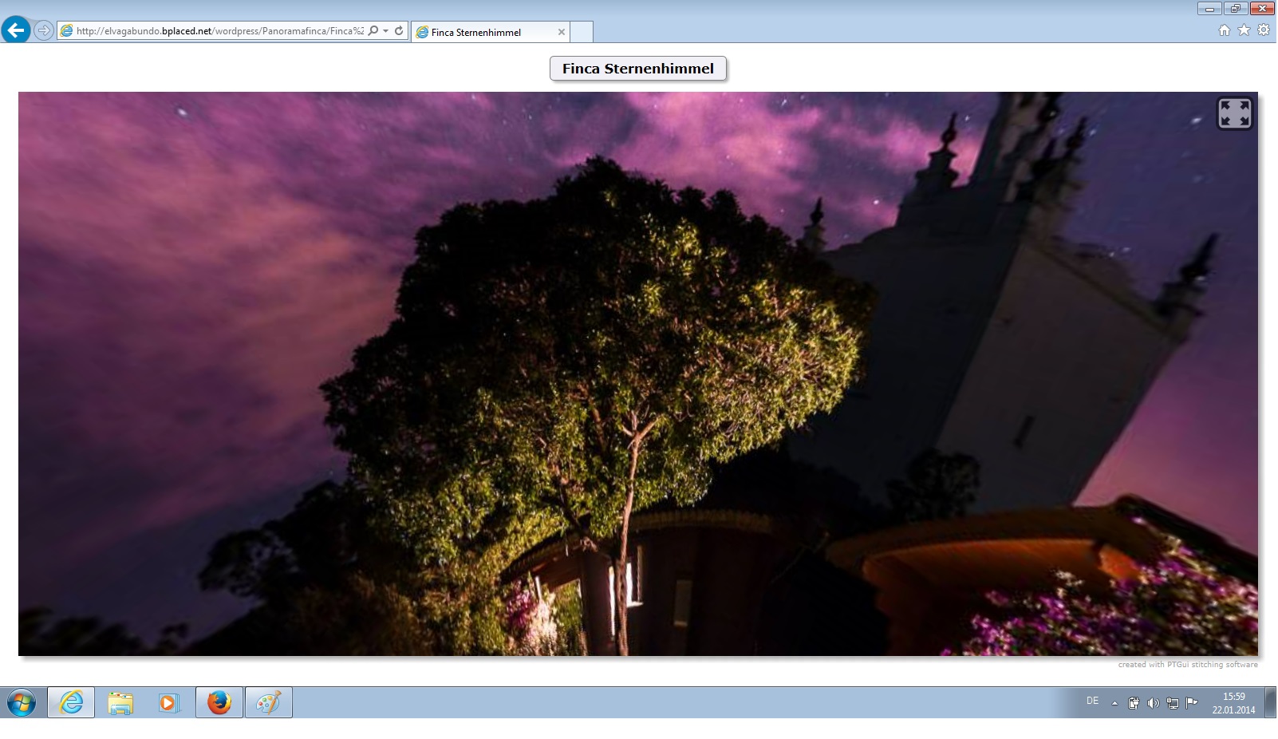Open the gear tools menu

(1264, 30)
